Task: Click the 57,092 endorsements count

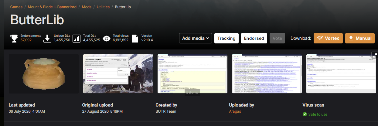Action: point(26,40)
